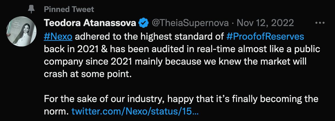Open the three-dot more options menu
The width and height of the screenshot is (335, 121).
pos(319,23)
